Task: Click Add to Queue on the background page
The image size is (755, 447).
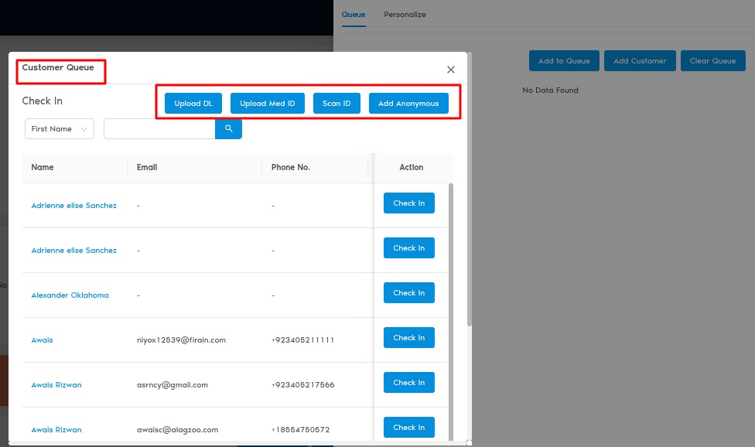Action: coord(564,60)
